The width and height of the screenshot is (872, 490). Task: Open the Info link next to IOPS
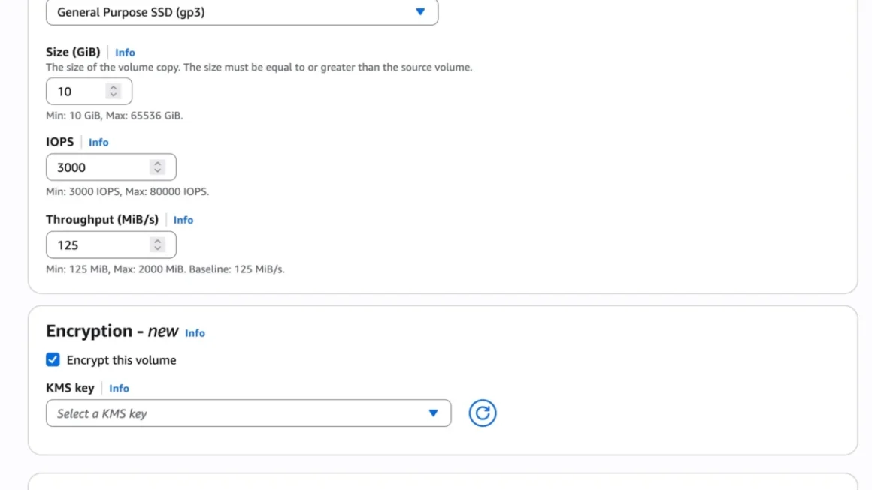98,142
